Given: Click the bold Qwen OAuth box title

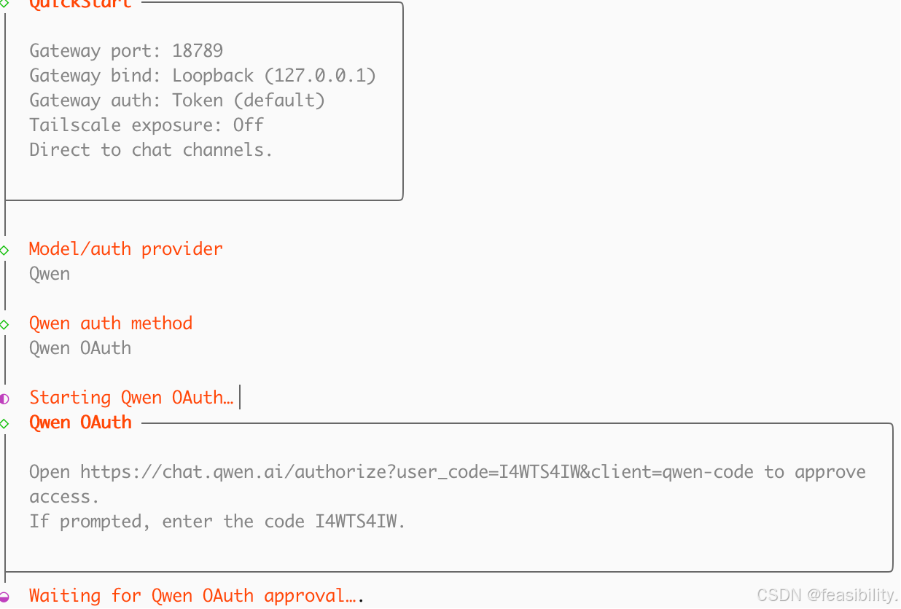Looking at the screenshot, I should point(81,423).
